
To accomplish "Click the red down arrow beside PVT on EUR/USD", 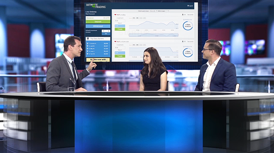I will pos(115,42).
